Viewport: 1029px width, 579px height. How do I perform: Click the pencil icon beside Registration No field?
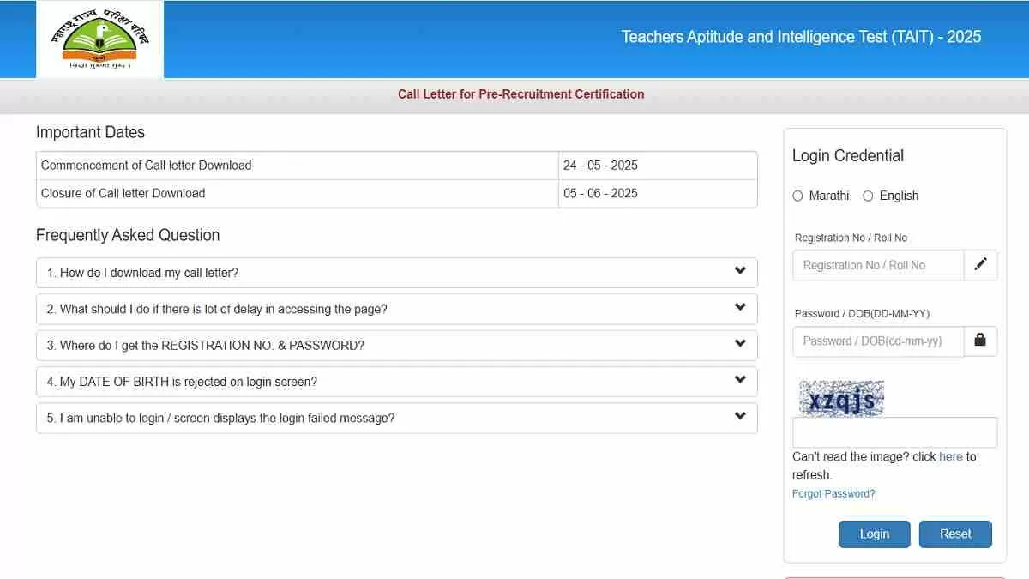pos(980,265)
